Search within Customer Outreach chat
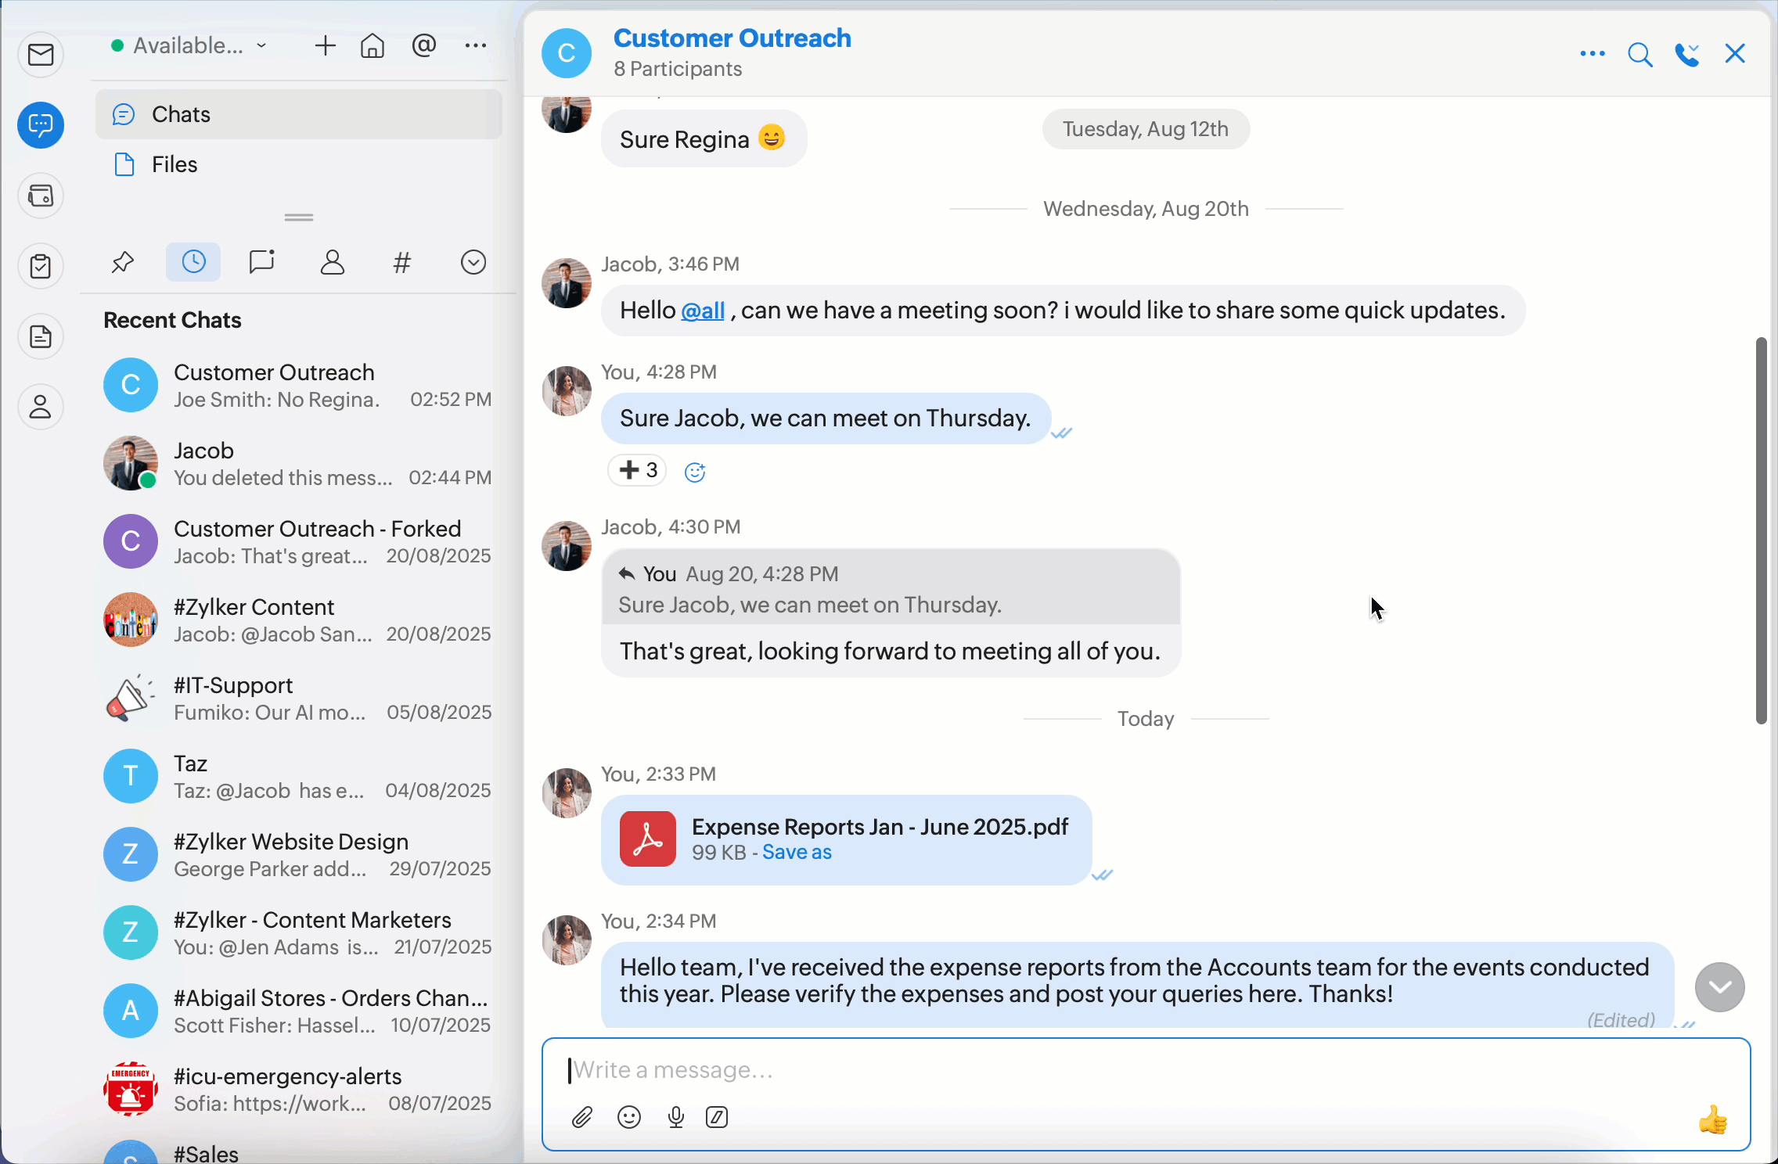 click(1639, 54)
